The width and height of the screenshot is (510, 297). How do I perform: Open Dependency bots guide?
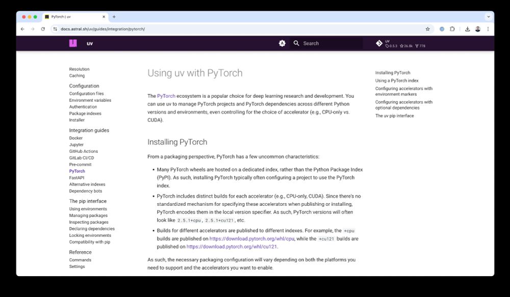(x=86, y=191)
